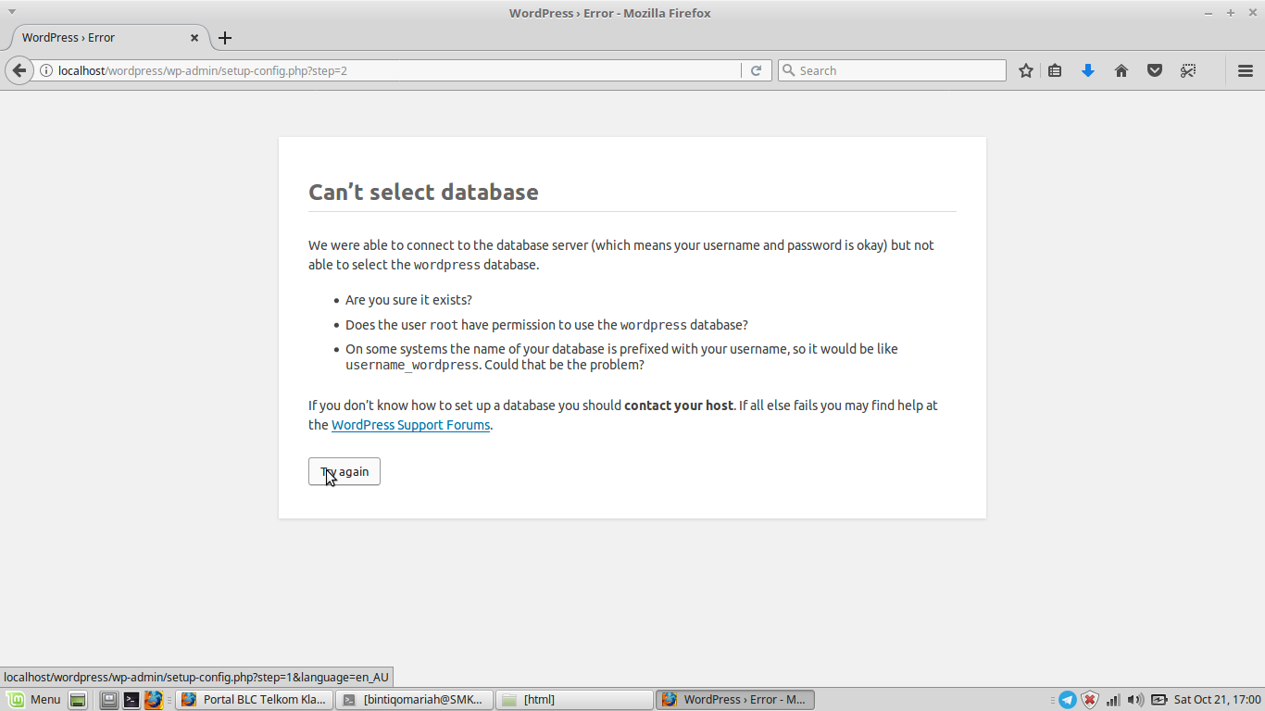Click the 'Does the user root' bullet
This screenshot has width=1265, height=711.
[546, 325]
